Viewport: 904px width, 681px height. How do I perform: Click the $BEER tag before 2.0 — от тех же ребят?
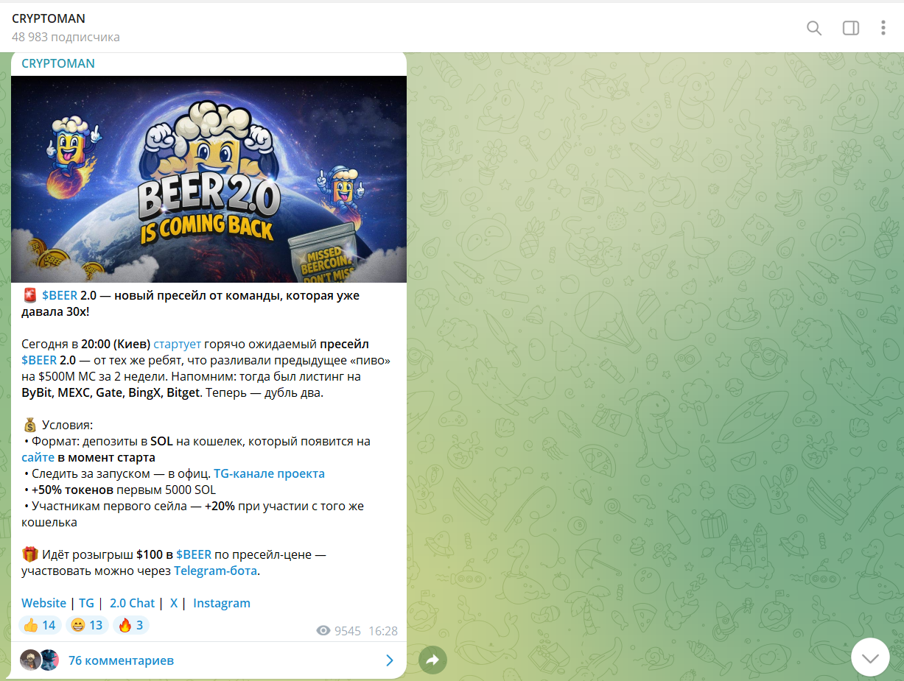click(39, 360)
